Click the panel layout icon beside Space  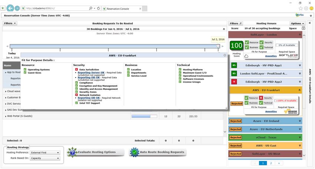tap(304, 28)
